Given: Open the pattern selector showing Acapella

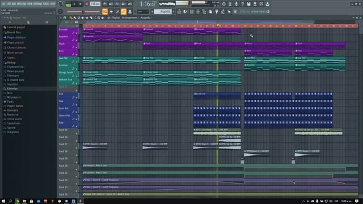Looking at the screenshot, I should (163, 11).
